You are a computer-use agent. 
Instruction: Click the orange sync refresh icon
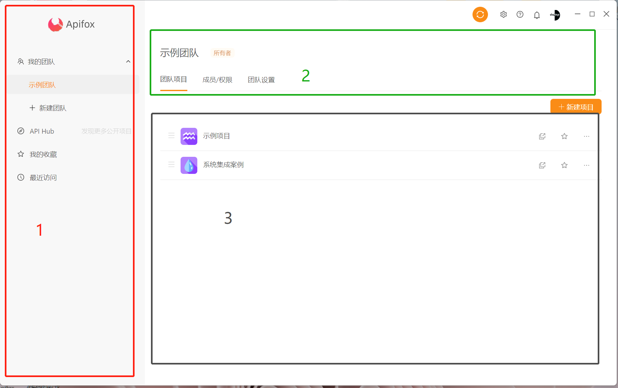480,14
